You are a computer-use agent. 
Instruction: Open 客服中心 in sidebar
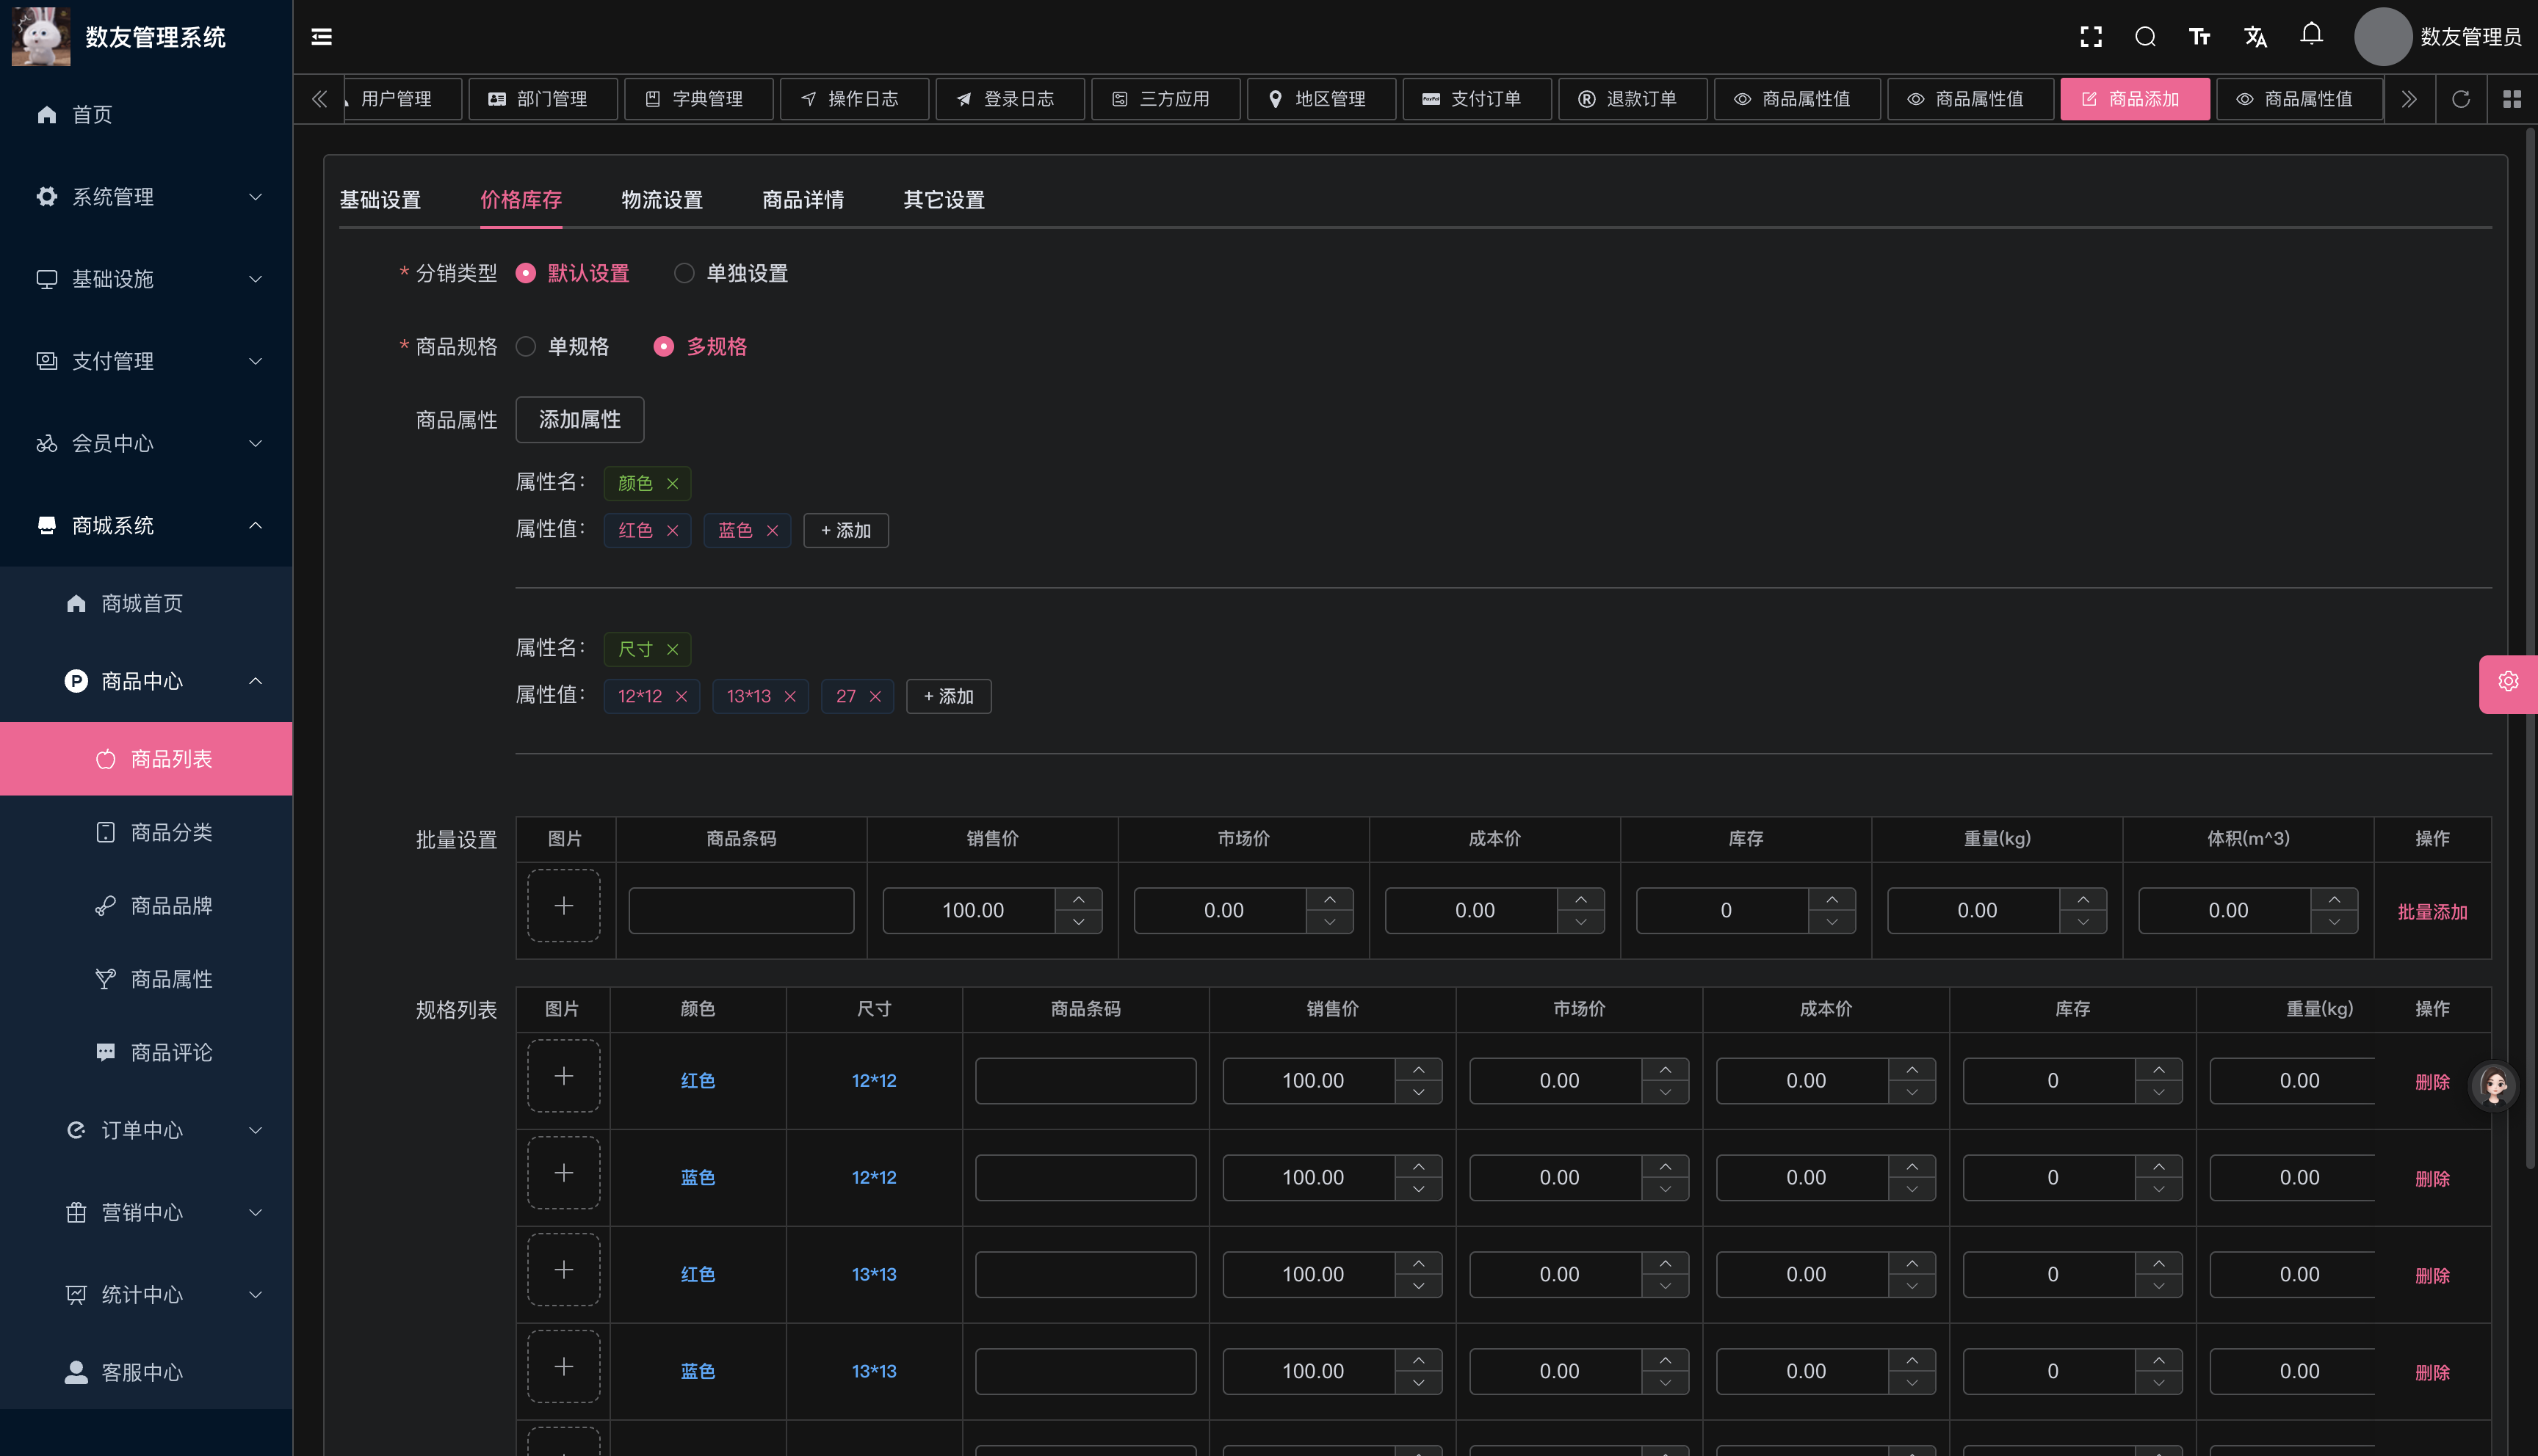[146, 1373]
